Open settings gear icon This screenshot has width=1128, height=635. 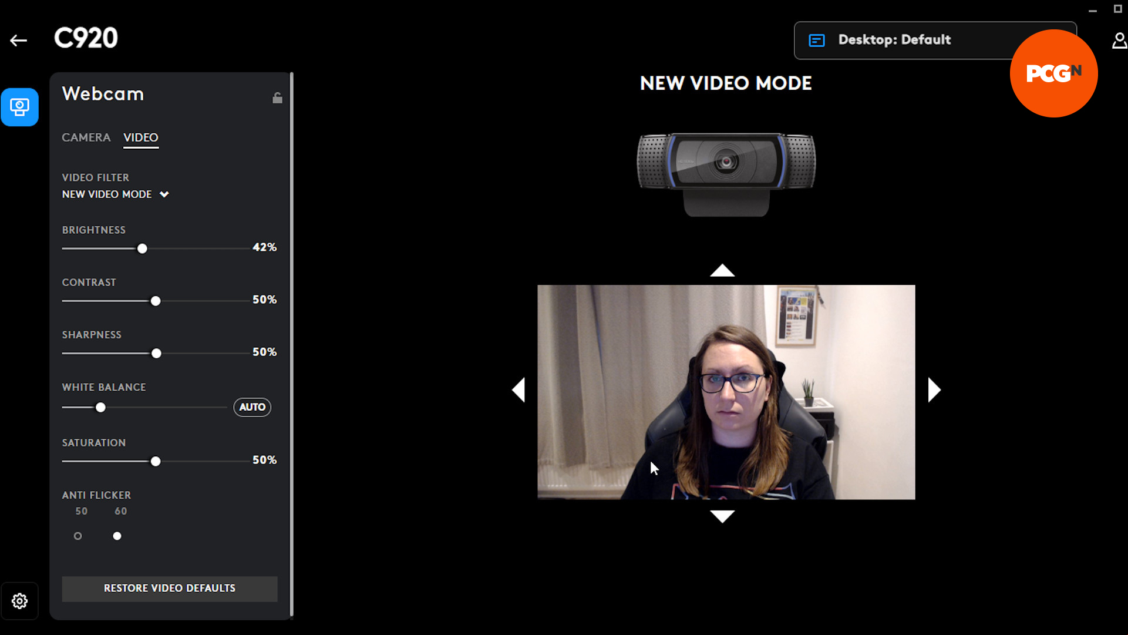pos(19,601)
